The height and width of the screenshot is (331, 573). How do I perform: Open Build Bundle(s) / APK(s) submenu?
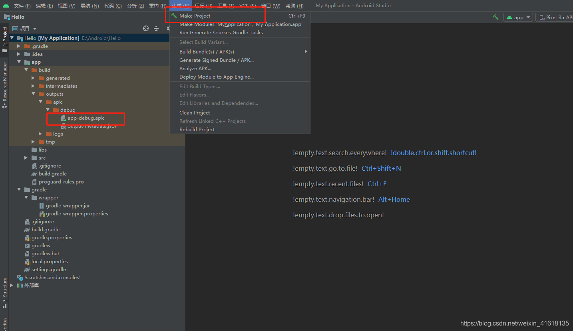[x=240, y=52]
